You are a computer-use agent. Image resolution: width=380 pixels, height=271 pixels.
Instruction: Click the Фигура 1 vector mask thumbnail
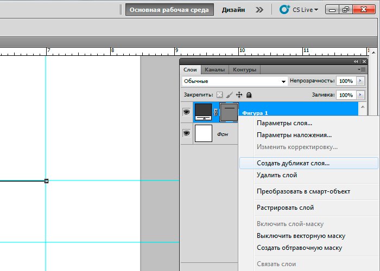(x=229, y=112)
